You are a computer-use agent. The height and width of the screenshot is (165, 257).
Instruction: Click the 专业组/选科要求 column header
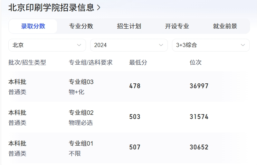click(x=91, y=62)
